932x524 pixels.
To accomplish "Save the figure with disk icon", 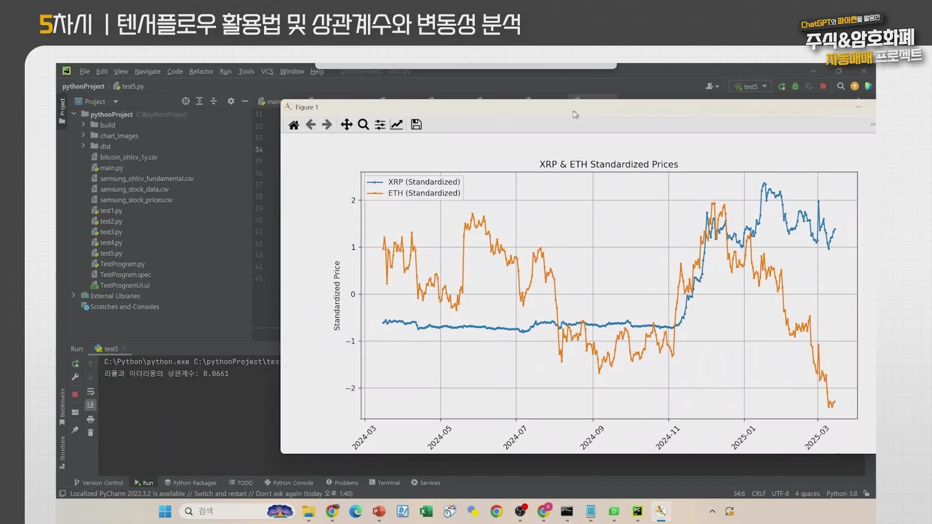I will tap(416, 125).
